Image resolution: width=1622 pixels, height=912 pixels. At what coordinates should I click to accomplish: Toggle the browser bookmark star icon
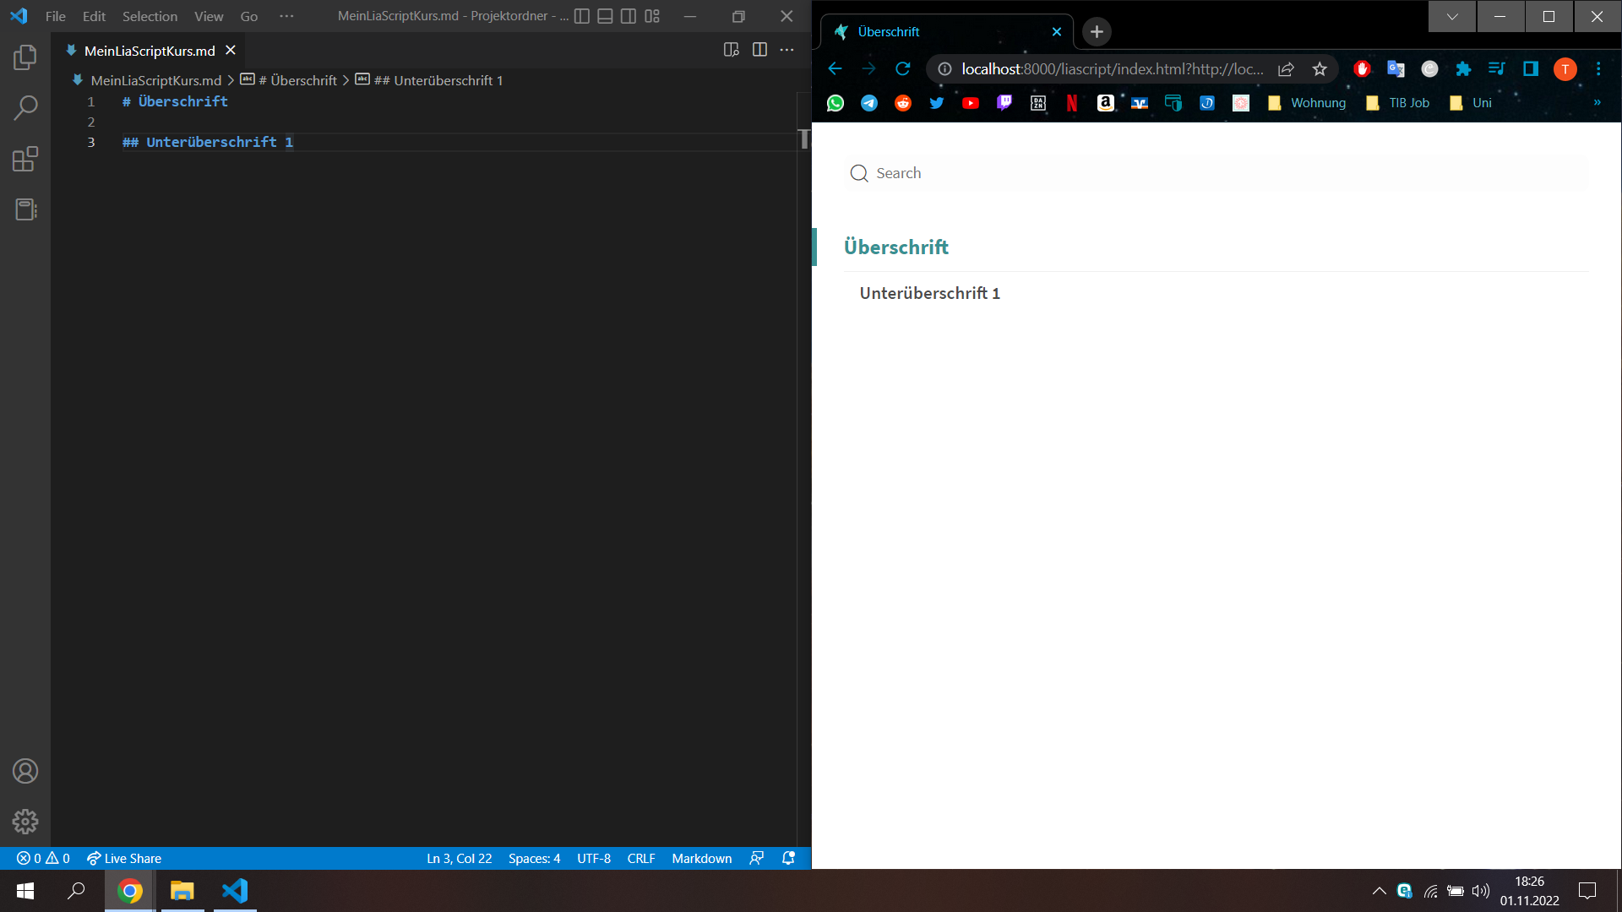point(1319,69)
